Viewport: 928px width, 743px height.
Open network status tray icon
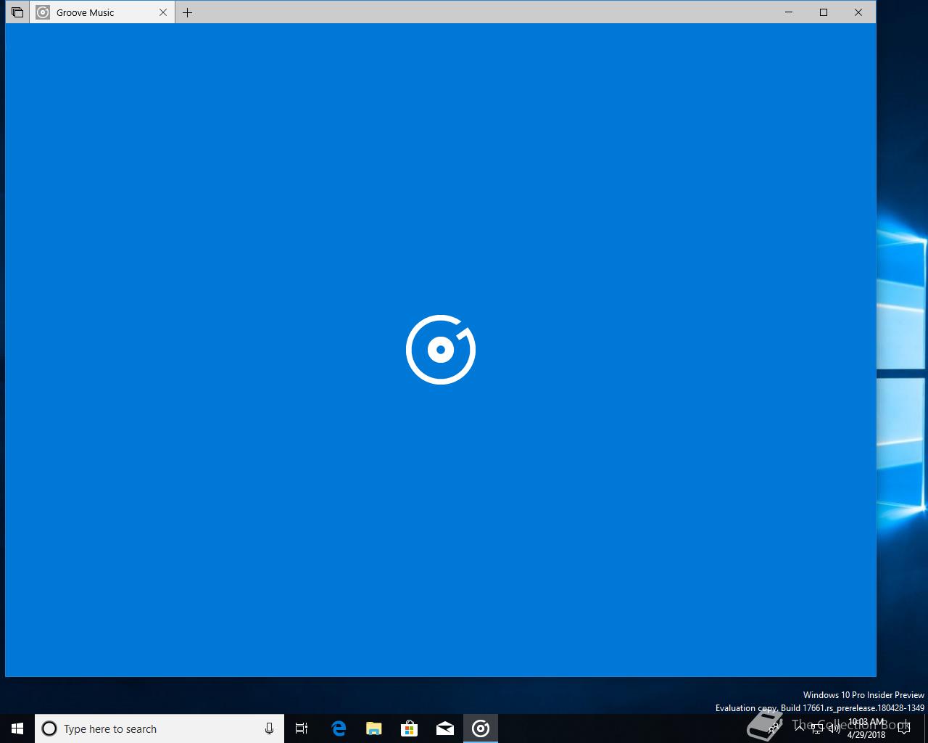(818, 728)
